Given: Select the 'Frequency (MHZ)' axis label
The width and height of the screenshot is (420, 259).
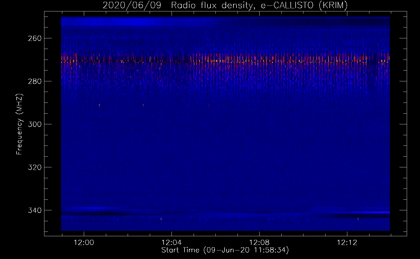Looking at the screenshot, I should coord(19,124).
